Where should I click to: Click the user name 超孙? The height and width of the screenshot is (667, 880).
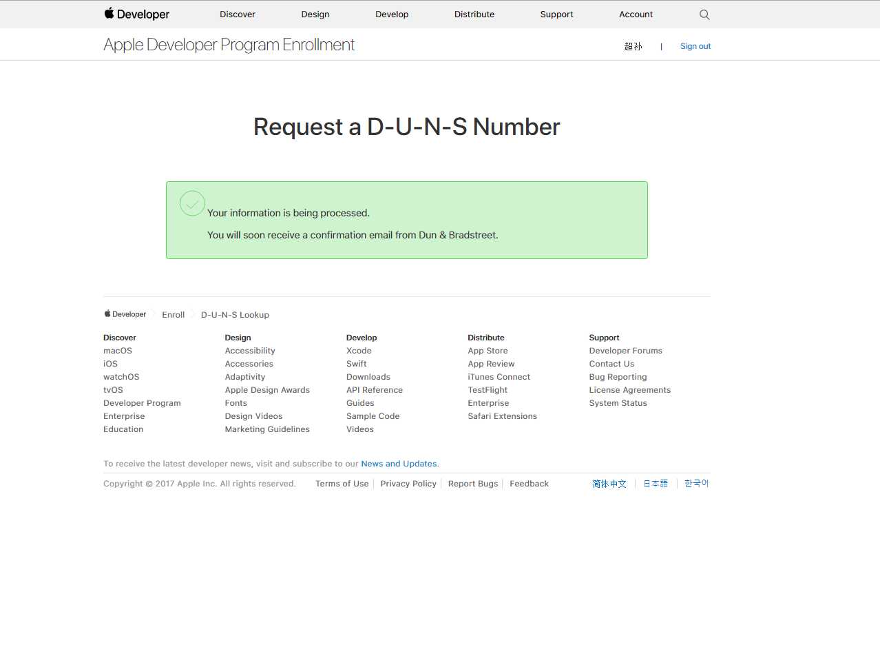[633, 46]
